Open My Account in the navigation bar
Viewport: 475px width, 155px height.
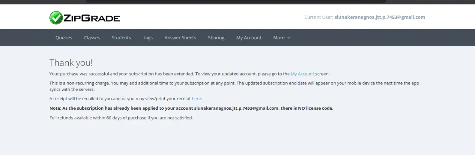(x=249, y=37)
